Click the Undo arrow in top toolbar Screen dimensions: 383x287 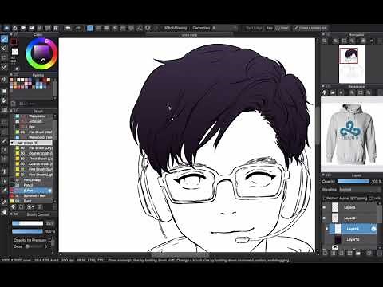(x=68, y=28)
